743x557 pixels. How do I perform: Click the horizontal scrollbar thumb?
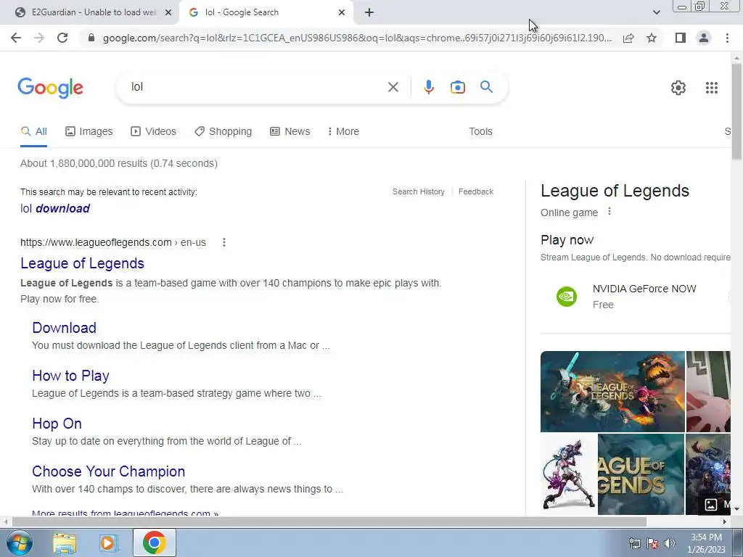[x=329, y=521]
